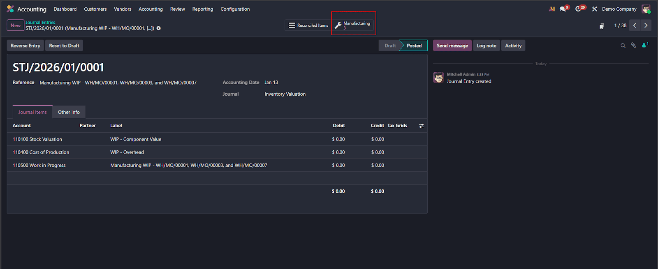Image resolution: width=658 pixels, height=269 pixels.
Task: Switch to the Other Info tab
Action: point(69,112)
